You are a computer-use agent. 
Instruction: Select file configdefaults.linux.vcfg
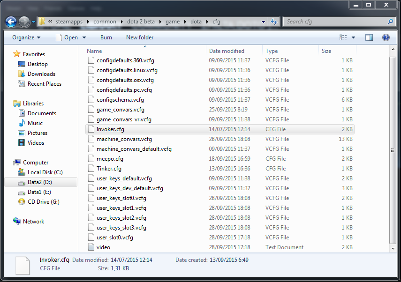127,70
